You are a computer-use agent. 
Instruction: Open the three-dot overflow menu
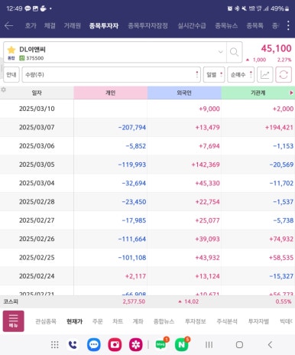point(288,25)
